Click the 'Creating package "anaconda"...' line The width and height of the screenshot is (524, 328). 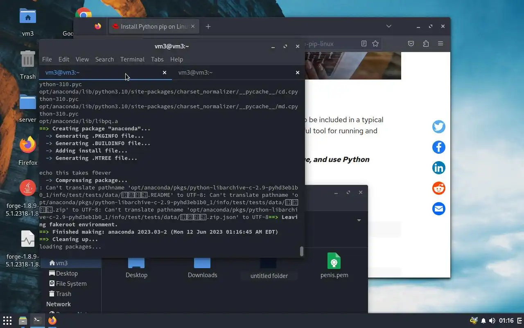(95, 129)
